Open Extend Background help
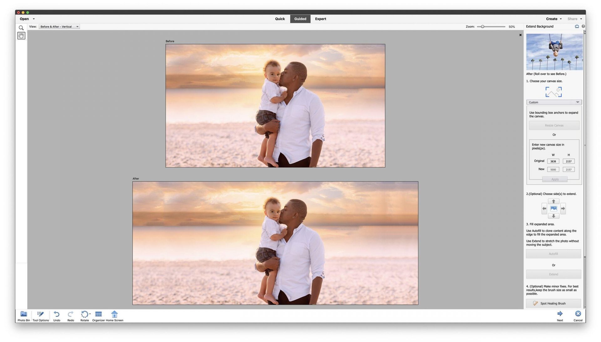601x342 pixels. 583,26
